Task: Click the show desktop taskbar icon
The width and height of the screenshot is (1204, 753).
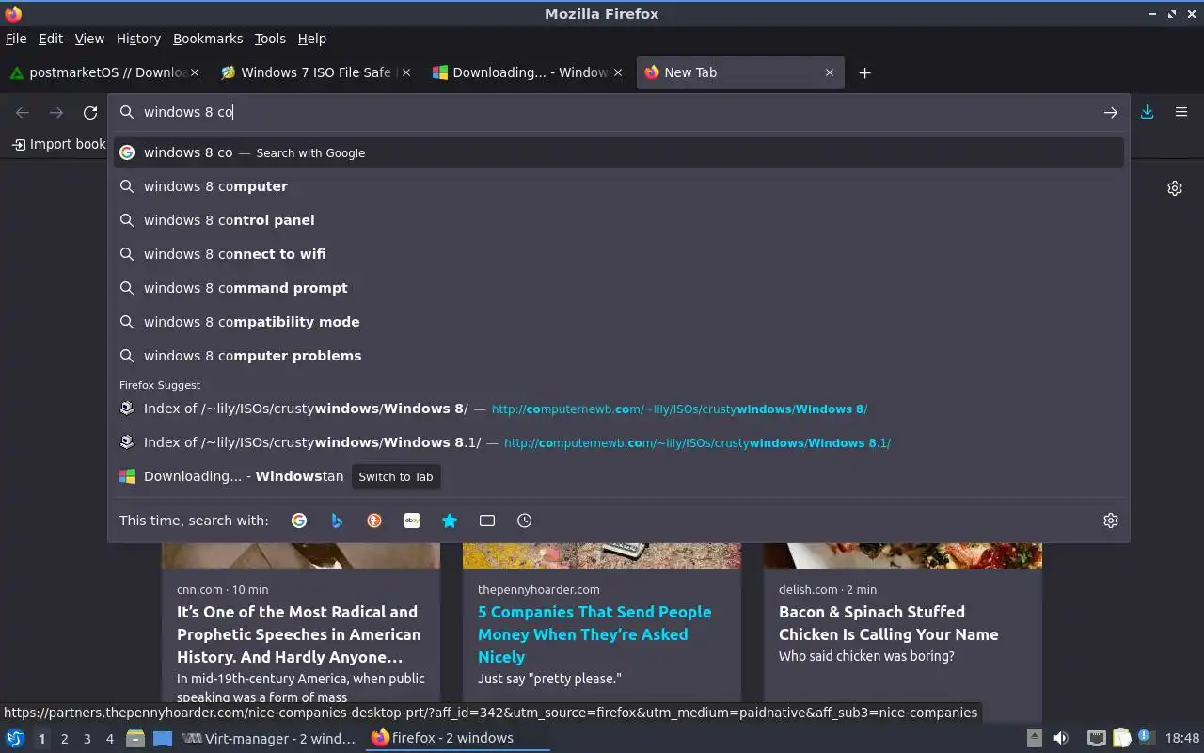Action: click(163, 738)
